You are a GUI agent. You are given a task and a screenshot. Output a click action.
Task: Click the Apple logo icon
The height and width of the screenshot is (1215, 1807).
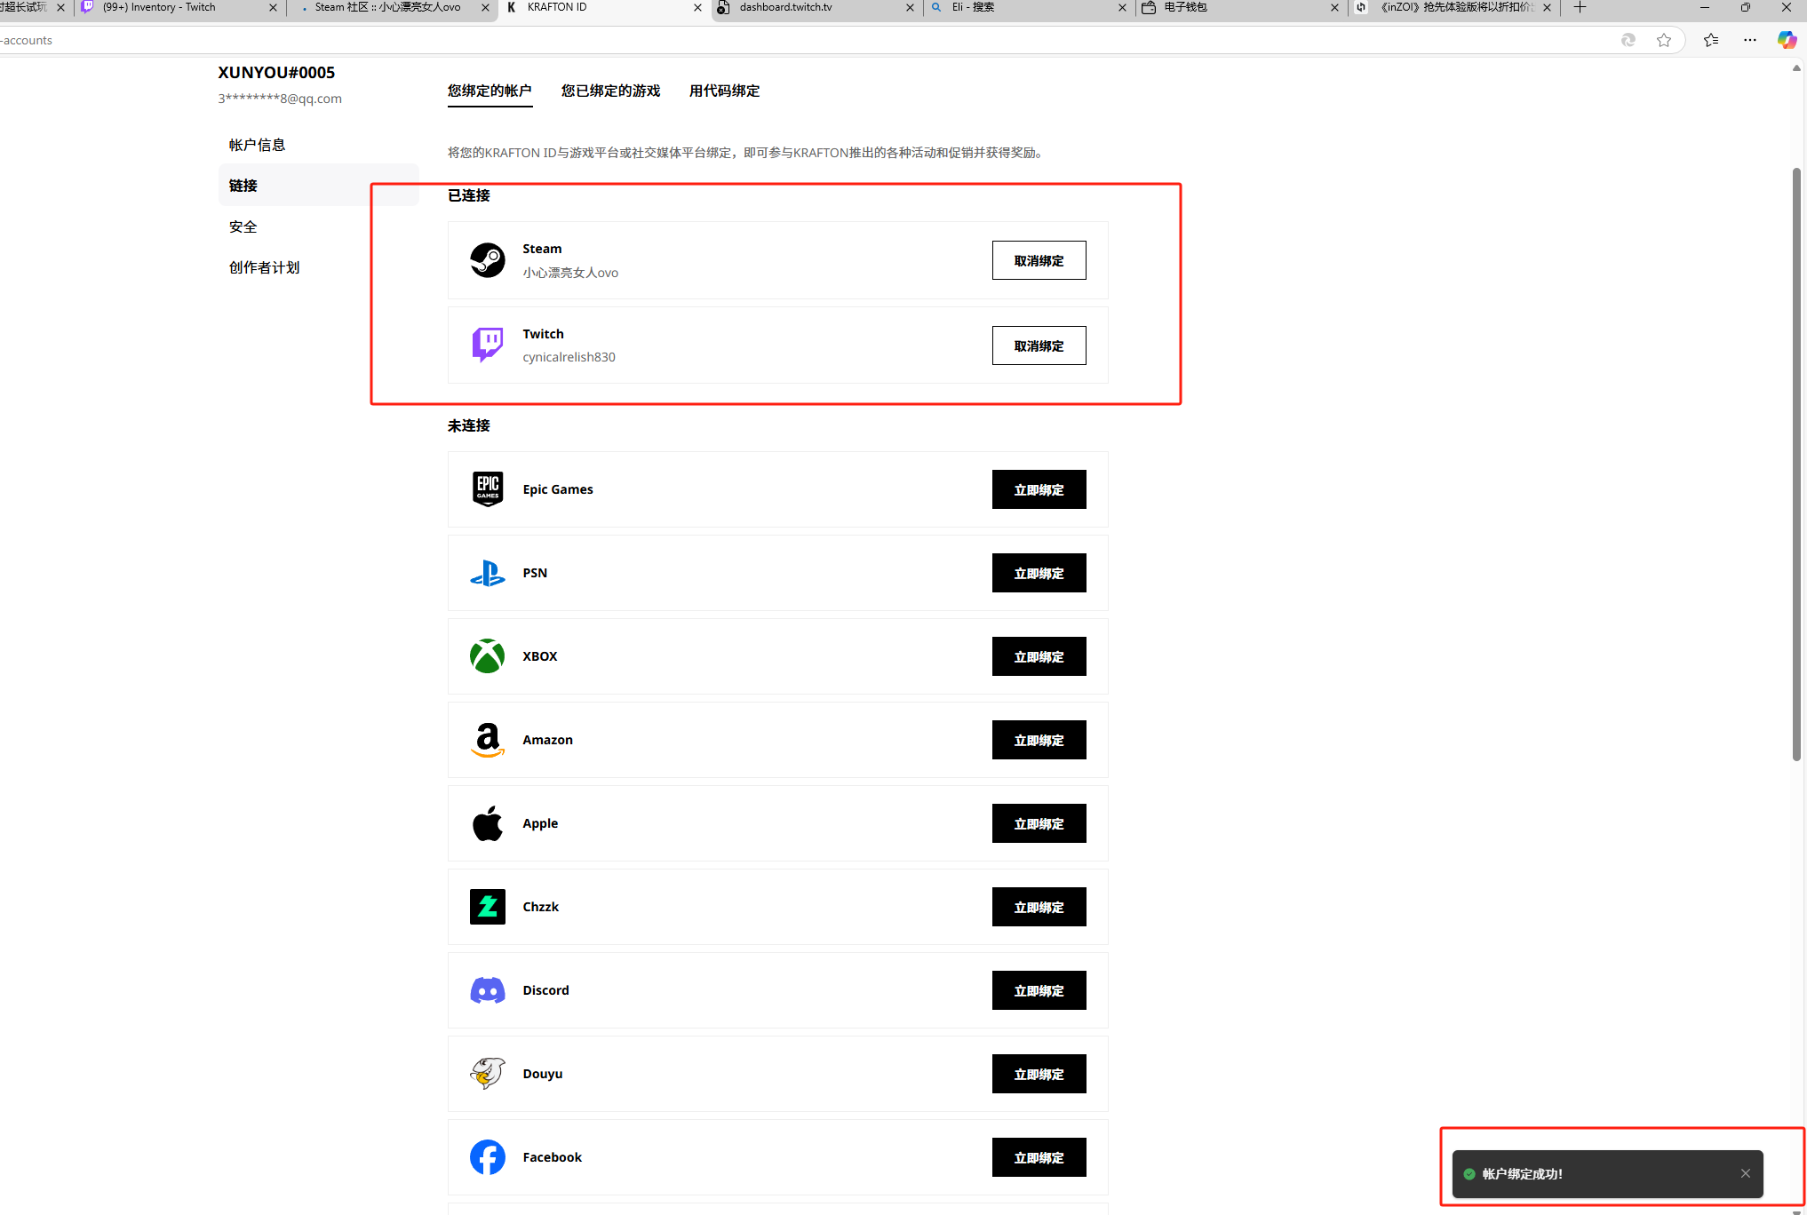488,823
